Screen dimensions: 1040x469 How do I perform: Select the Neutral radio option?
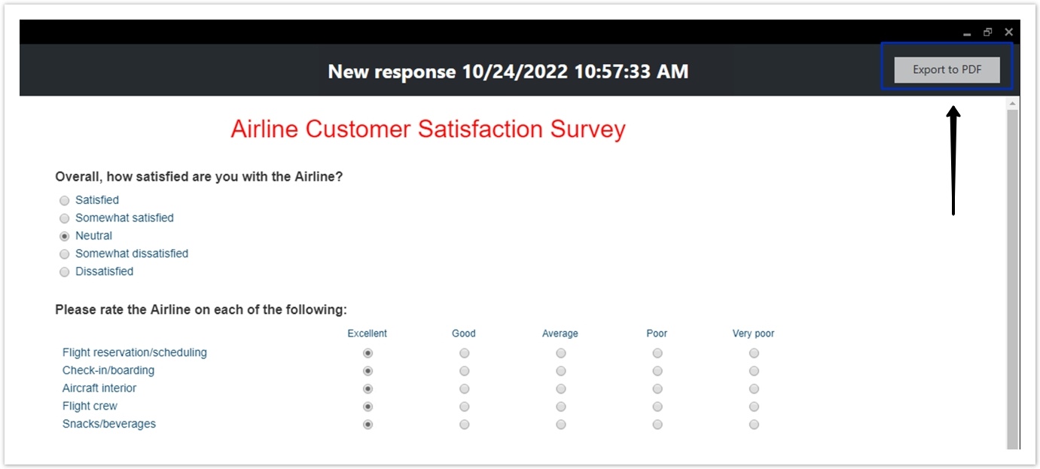click(x=65, y=236)
